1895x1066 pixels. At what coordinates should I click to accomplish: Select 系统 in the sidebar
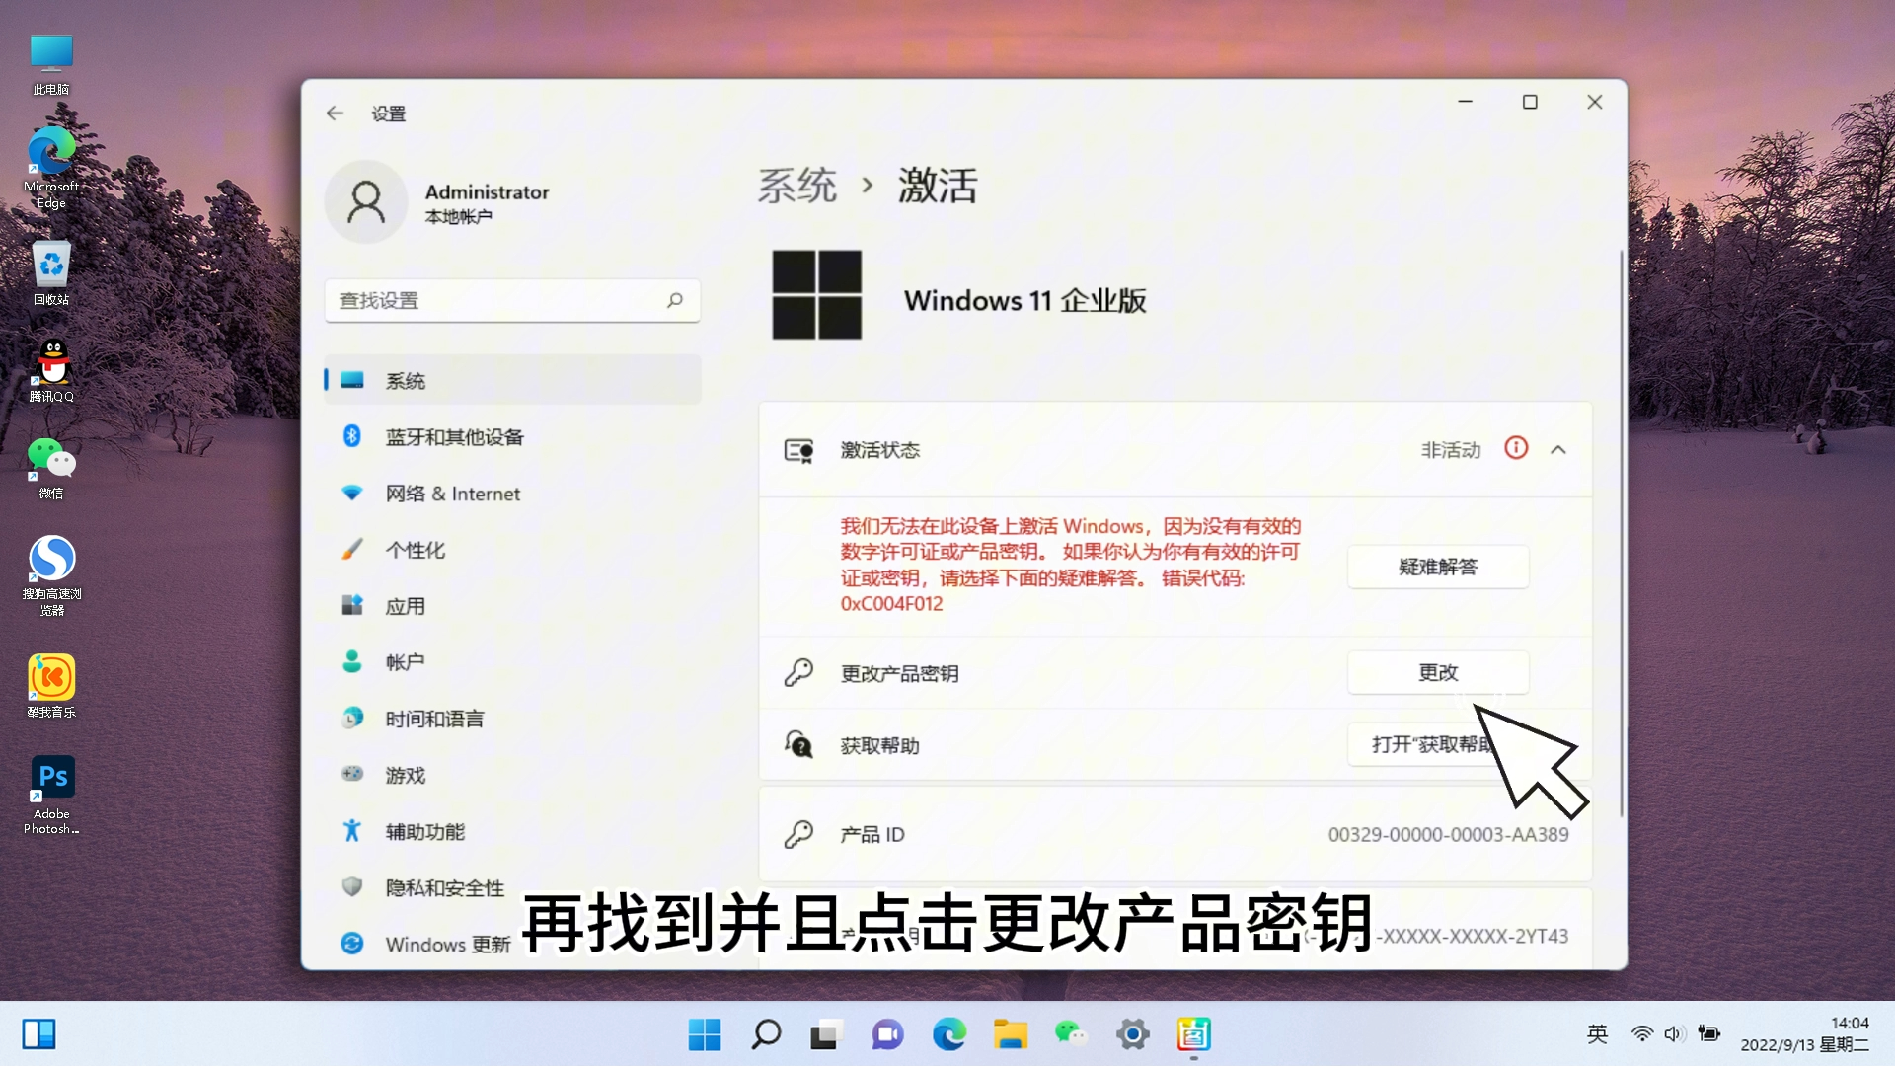tap(512, 381)
